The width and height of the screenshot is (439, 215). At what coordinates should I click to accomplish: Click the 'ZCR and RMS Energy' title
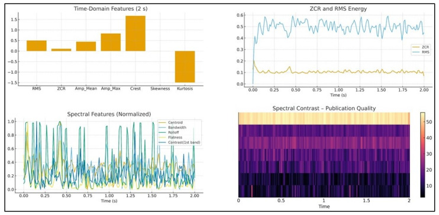pyautogui.click(x=338, y=8)
